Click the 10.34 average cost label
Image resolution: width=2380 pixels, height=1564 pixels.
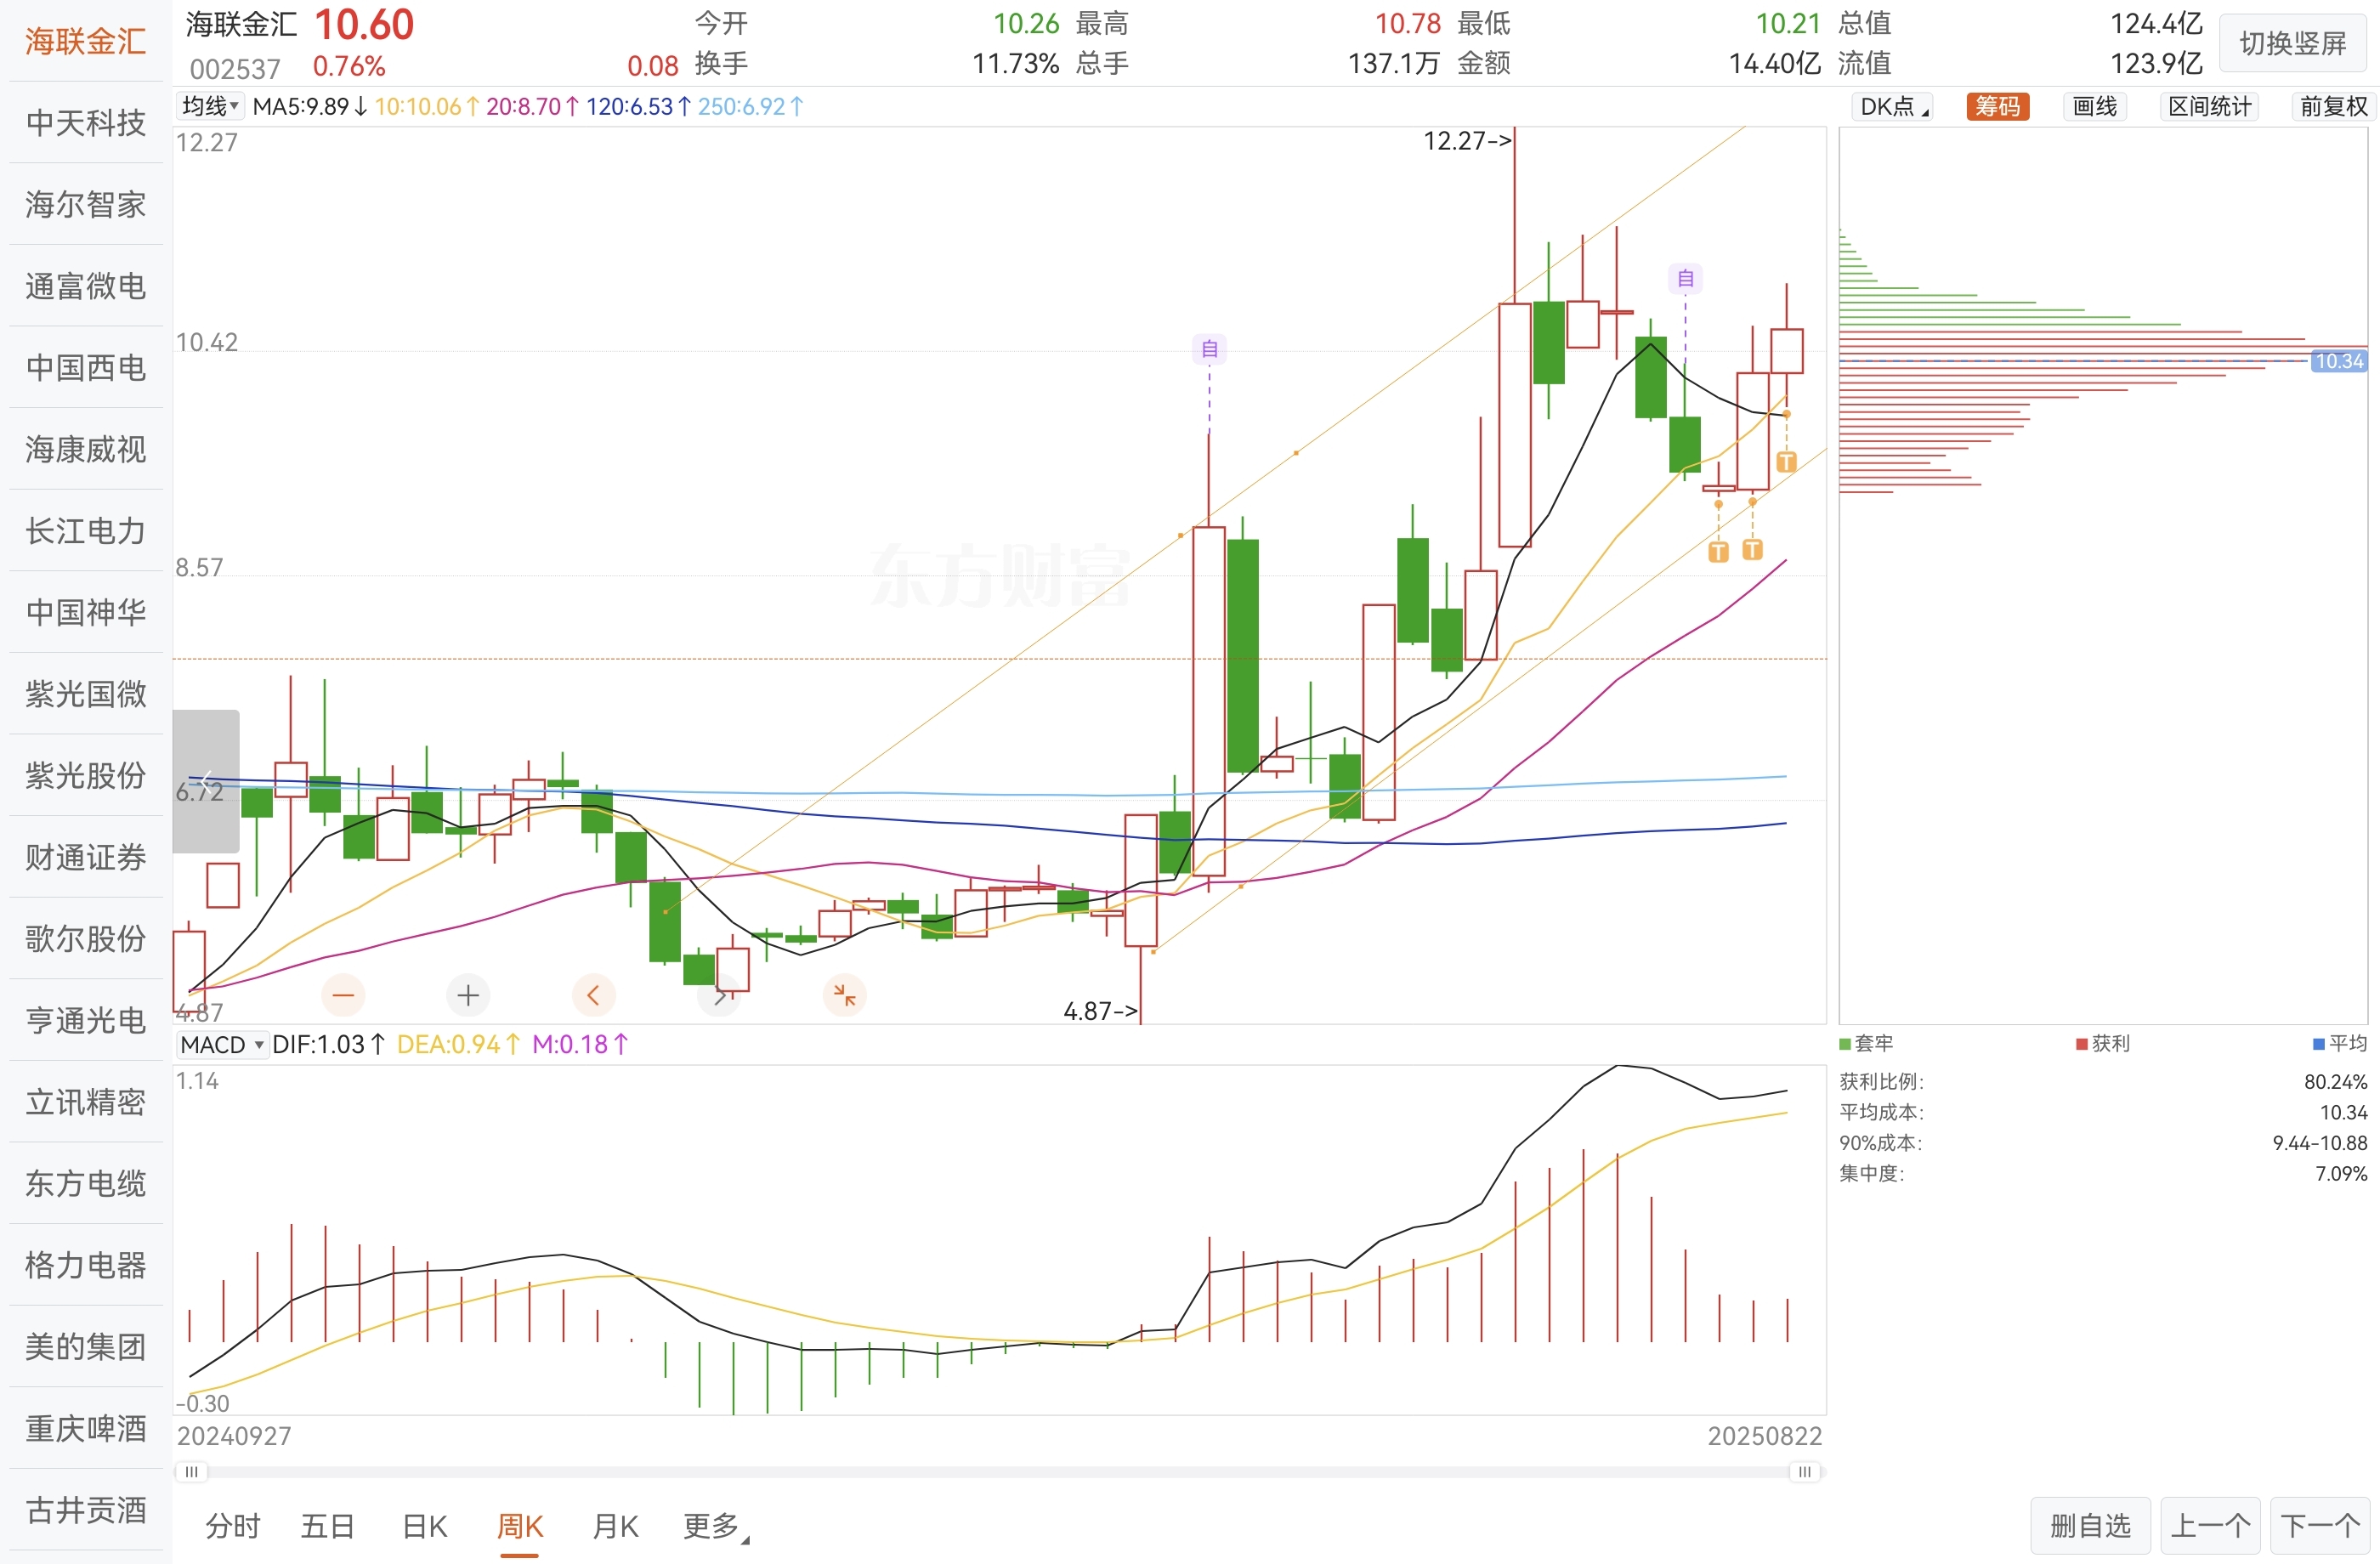2339,361
